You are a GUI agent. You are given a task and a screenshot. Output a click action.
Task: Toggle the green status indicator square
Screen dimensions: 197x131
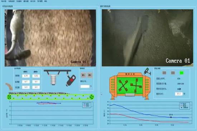tap(182, 73)
